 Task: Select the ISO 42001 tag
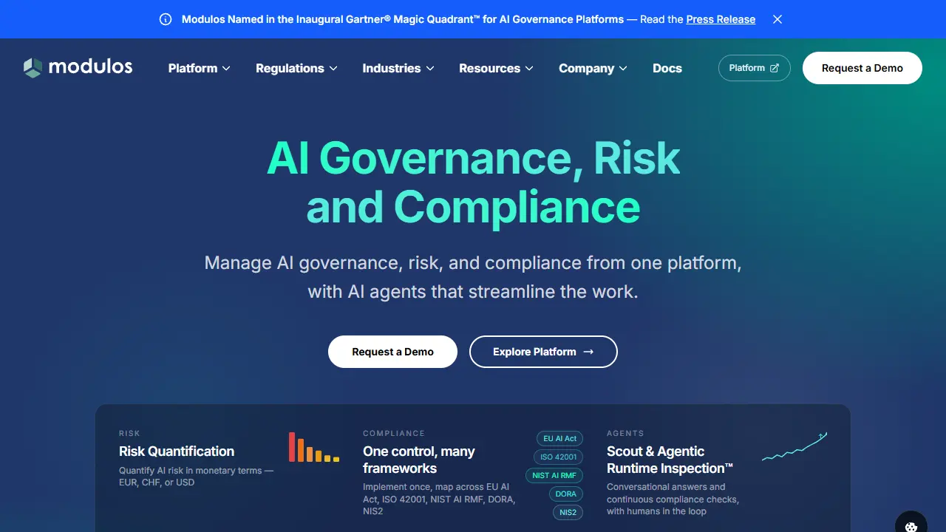tap(559, 457)
